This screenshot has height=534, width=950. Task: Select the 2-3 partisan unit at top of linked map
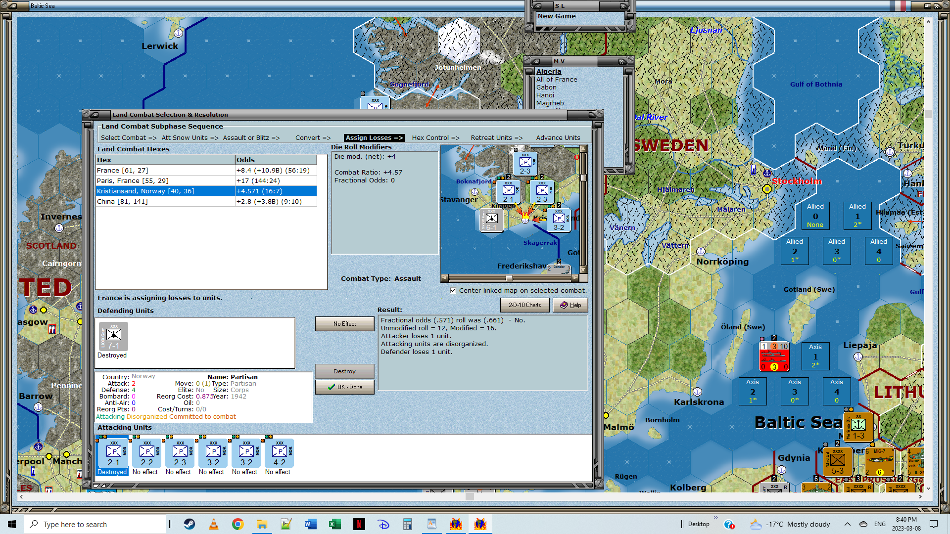click(x=525, y=163)
